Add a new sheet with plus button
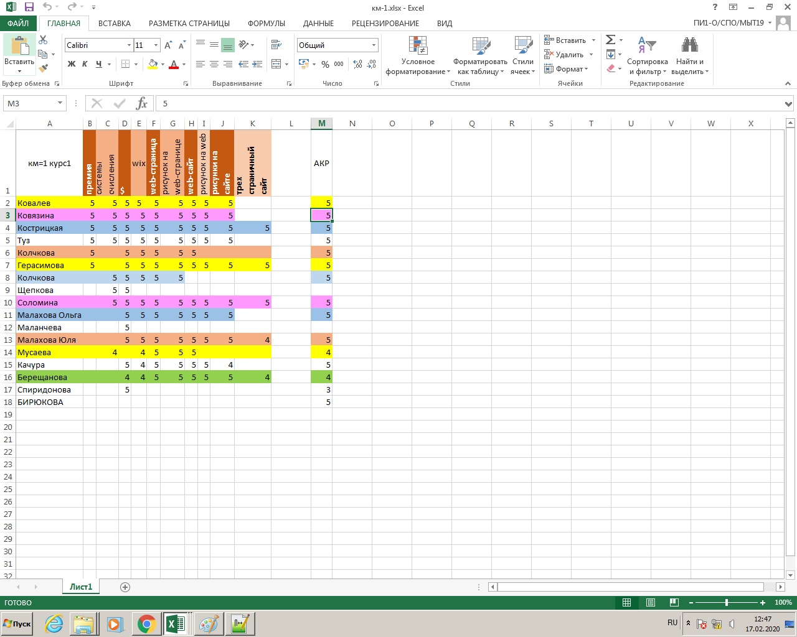Screen dimensions: 797x637 (125, 587)
